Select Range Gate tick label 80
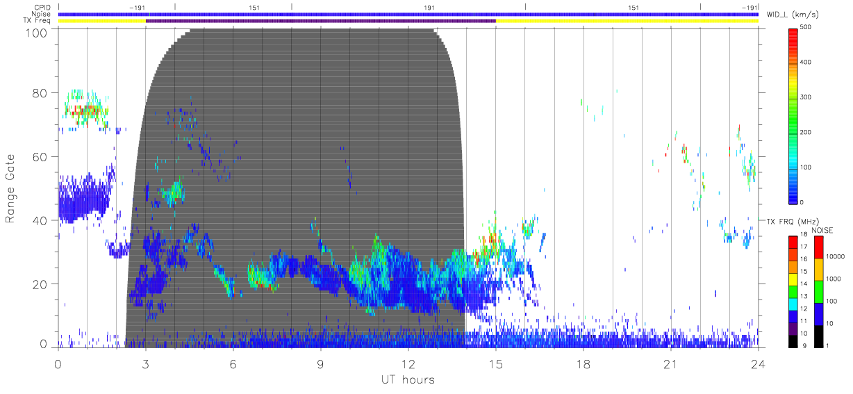 tap(38, 93)
